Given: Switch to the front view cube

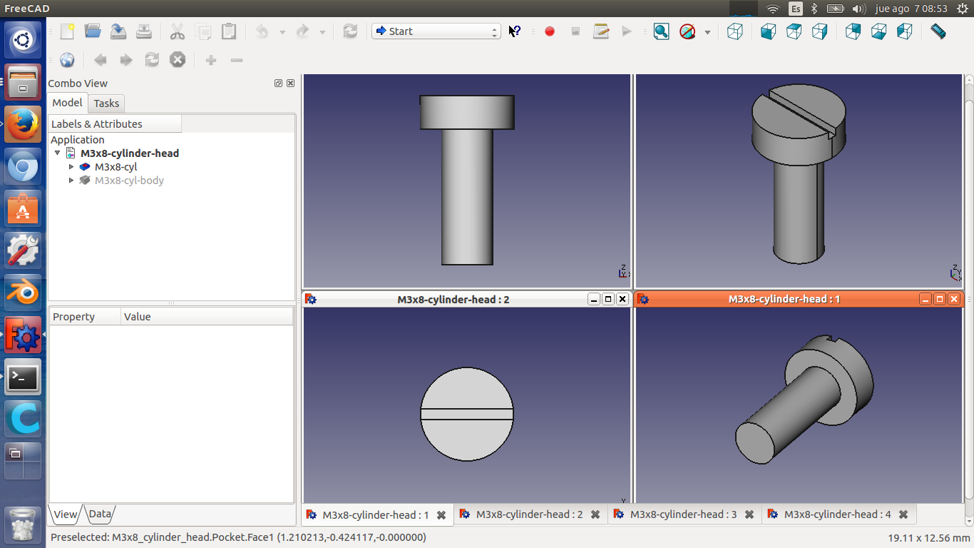Looking at the screenshot, I should point(768,31).
